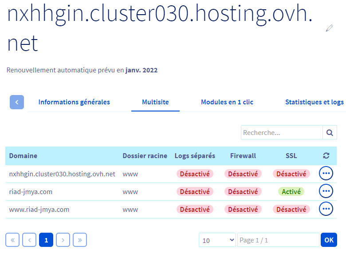Jump to last page with double-right arrow
This screenshot has height=258, width=346.
click(80, 240)
